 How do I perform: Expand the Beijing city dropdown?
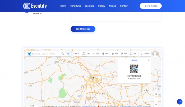(x=77, y=53)
